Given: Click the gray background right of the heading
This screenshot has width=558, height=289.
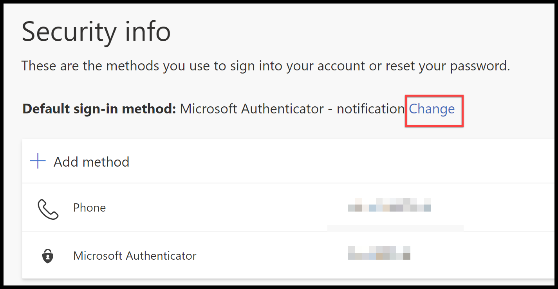Looking at the screenshot, I should (352, 31).
